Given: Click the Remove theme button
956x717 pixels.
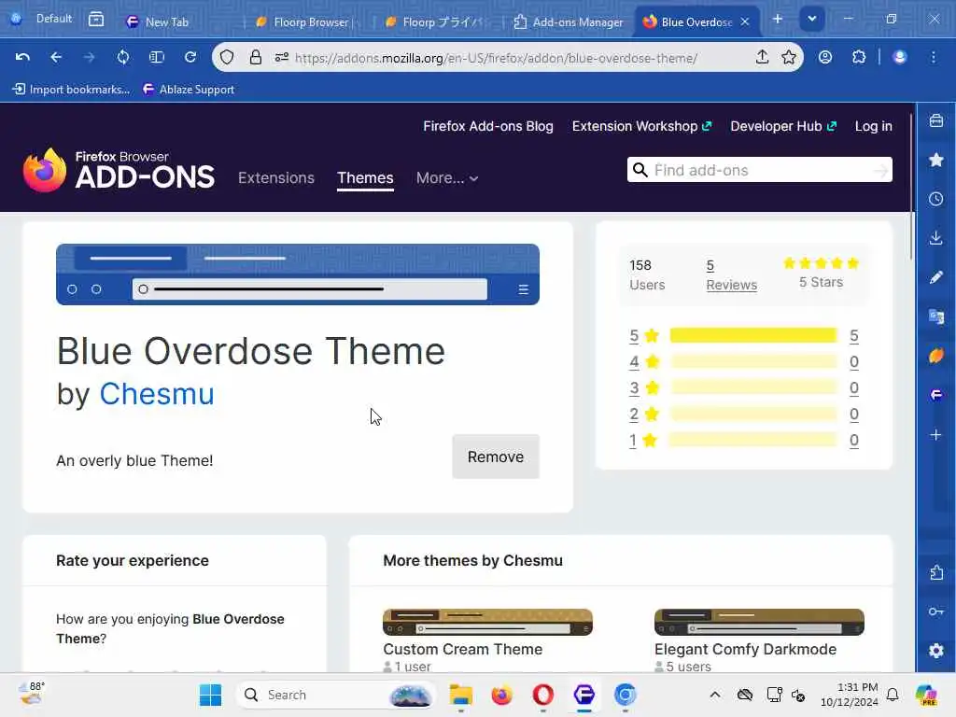Looking at the screenshot, I should pyautogui.click(x=496, y=457).
